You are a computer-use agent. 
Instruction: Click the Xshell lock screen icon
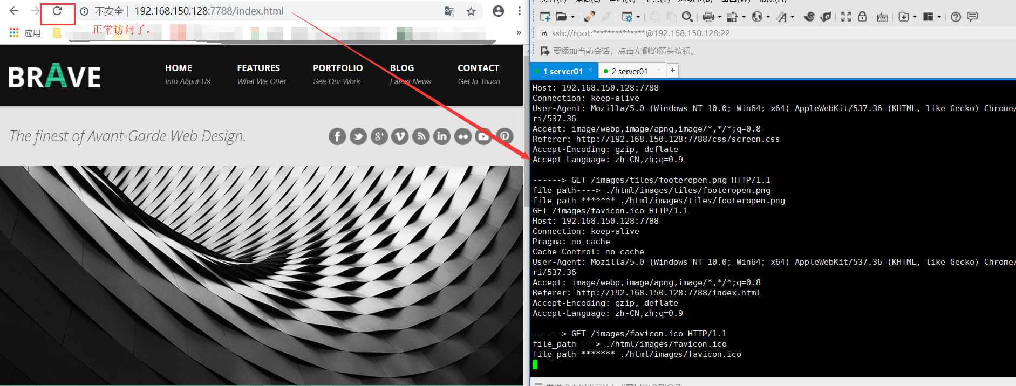click(862, 17)
